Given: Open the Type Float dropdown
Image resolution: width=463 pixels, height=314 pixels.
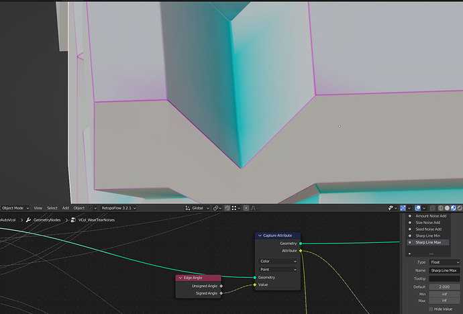Looking at the screenshot, I should coord(444,262).
